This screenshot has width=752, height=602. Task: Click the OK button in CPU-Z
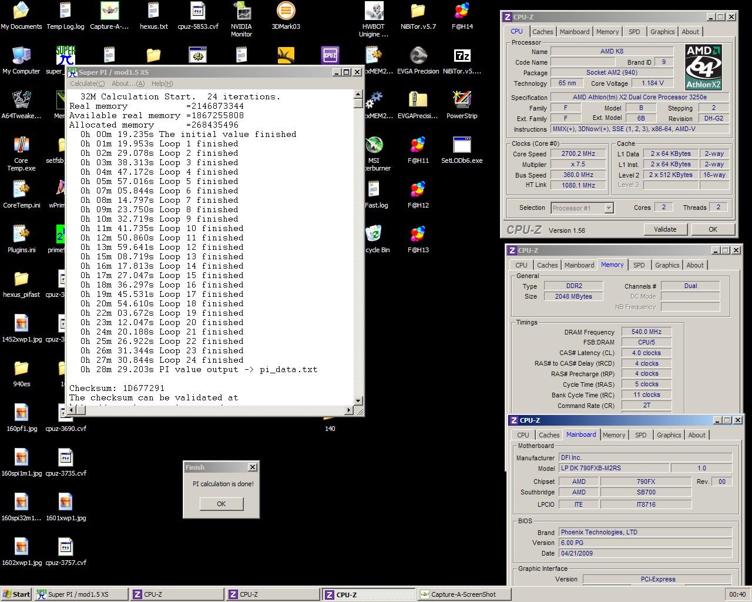coord(713,229)
